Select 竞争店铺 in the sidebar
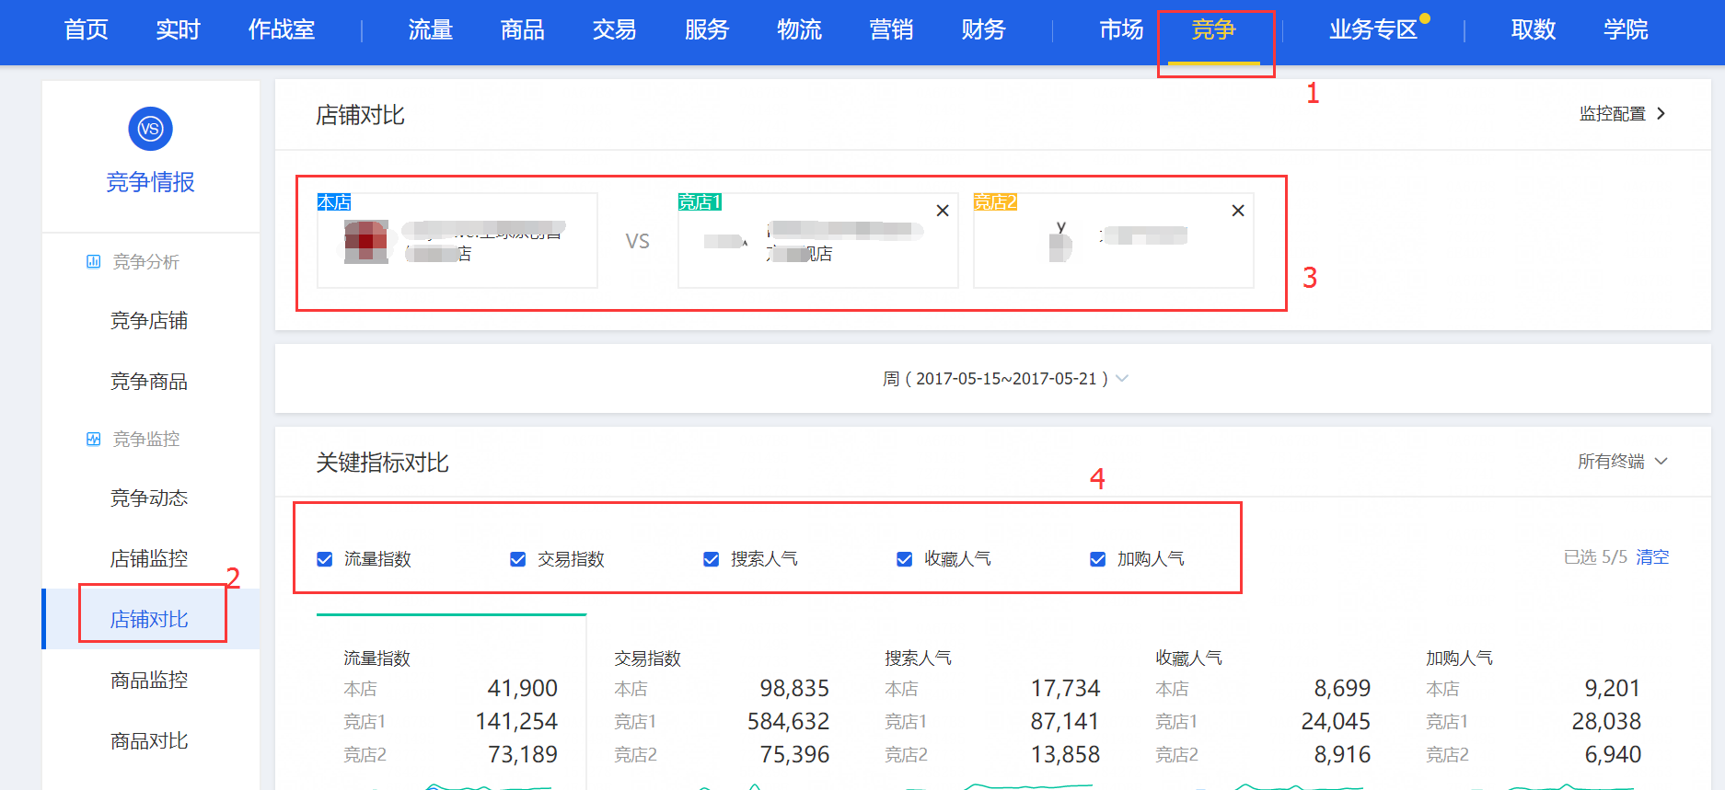Screen dimensions: 1725x790 click(x=149, y=321)
